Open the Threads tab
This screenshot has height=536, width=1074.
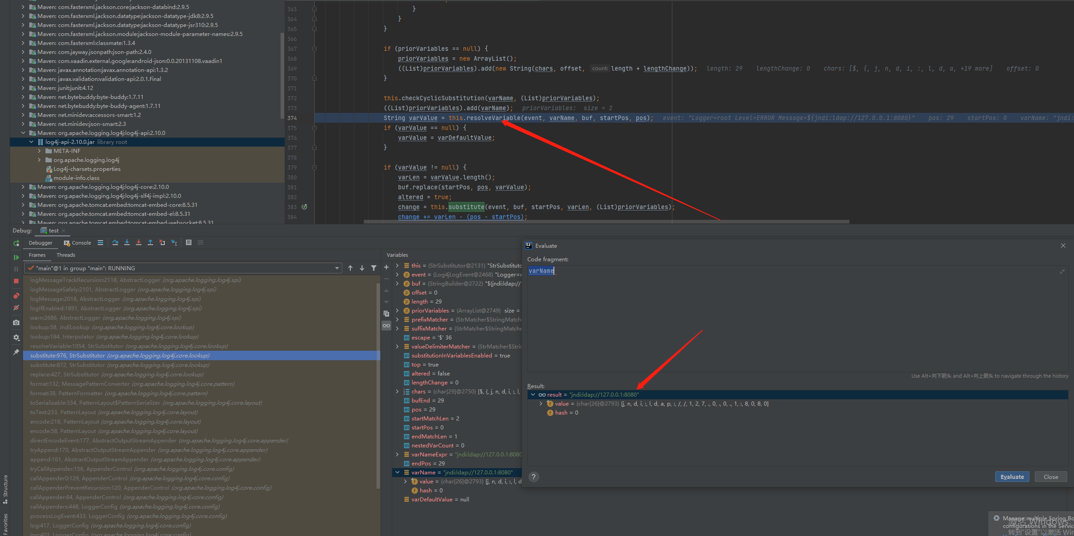tap(66, 255)
